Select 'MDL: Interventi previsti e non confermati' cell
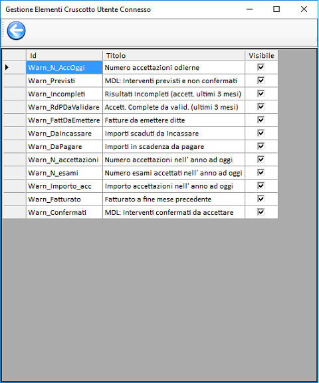 [x=173, y=80]
